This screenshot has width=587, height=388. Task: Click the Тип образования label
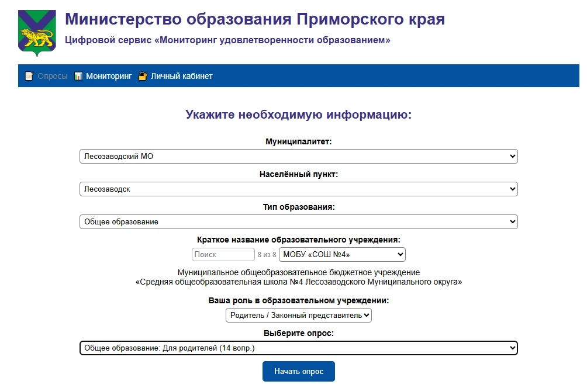[x=299, y=207]
